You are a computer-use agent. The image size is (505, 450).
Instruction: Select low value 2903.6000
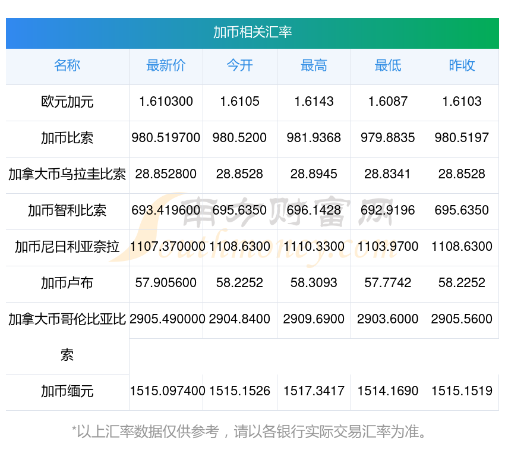388,319
